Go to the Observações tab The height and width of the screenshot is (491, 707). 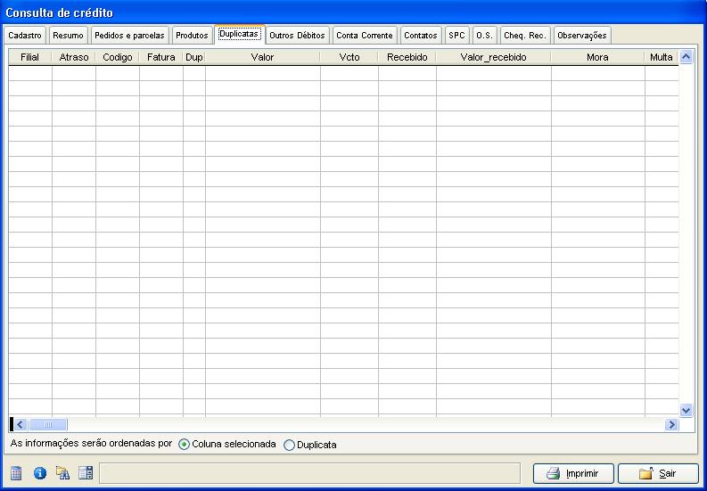pyautogui.click(x=582, y=35)
